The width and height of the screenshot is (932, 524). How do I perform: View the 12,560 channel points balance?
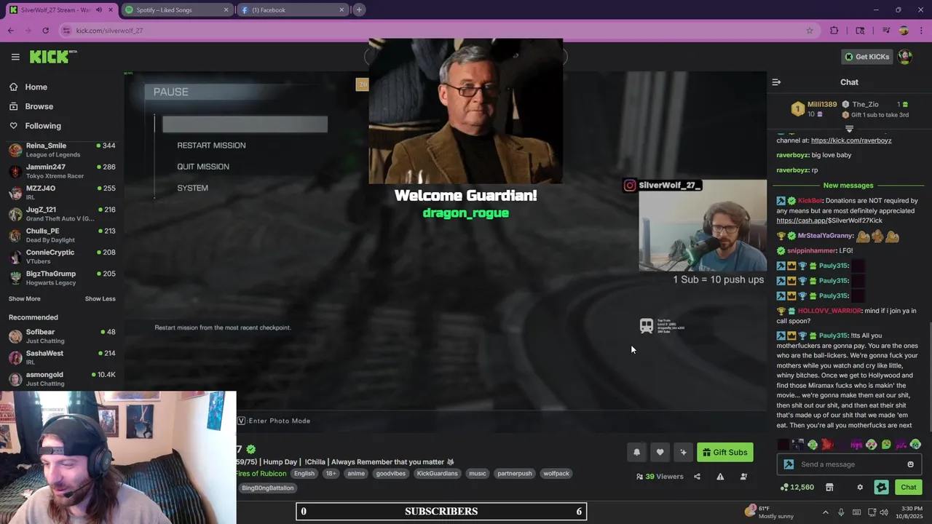(797, 488)
